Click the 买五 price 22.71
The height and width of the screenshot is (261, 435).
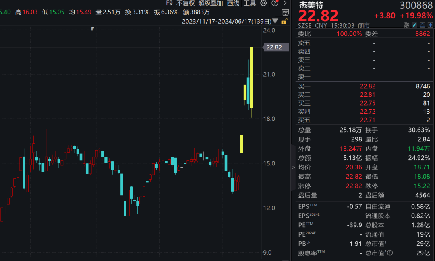click(x=368, y=120)
